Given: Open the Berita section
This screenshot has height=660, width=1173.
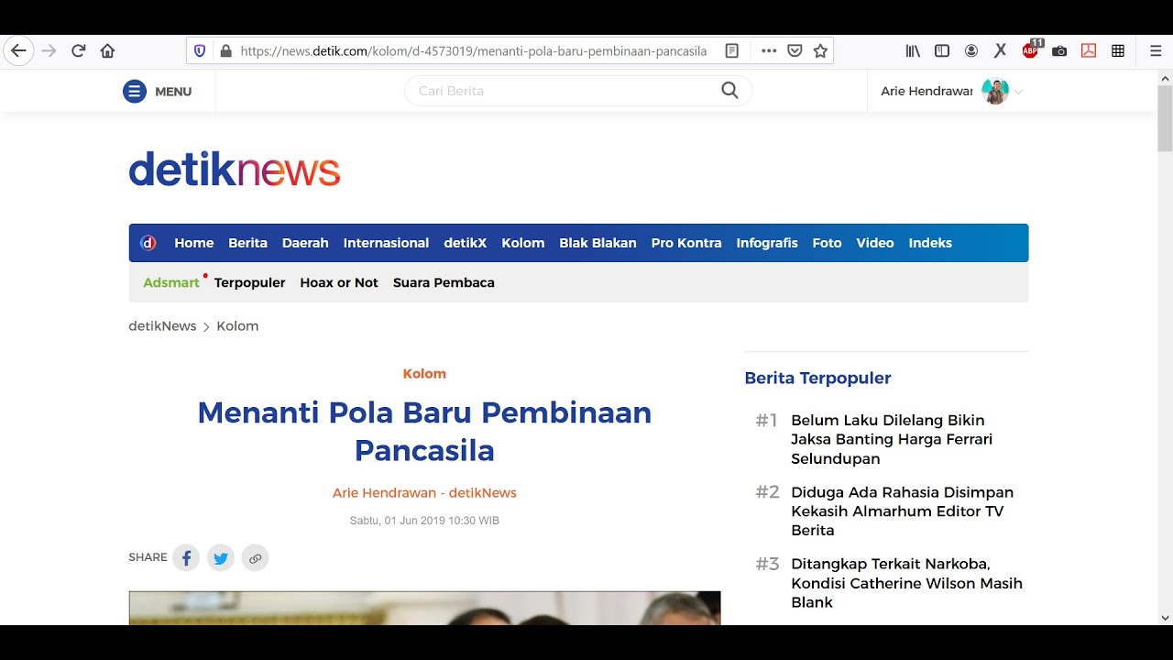Looking at the screenshot, I should (x=247, y=243).
